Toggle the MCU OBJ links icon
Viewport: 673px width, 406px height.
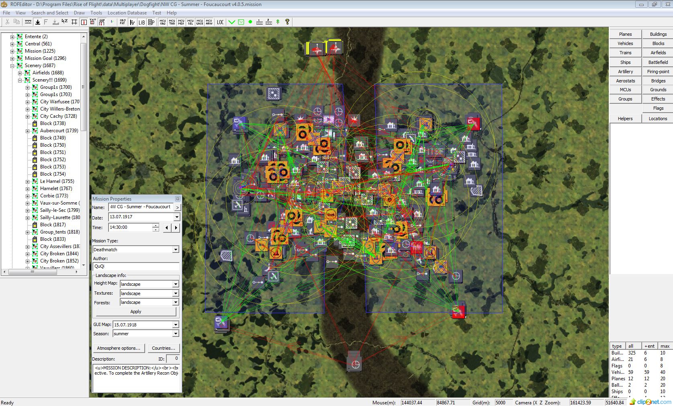coord(163,22)
